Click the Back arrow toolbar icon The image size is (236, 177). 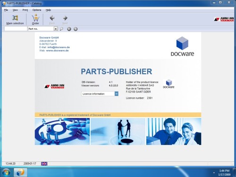coord(52,18)
